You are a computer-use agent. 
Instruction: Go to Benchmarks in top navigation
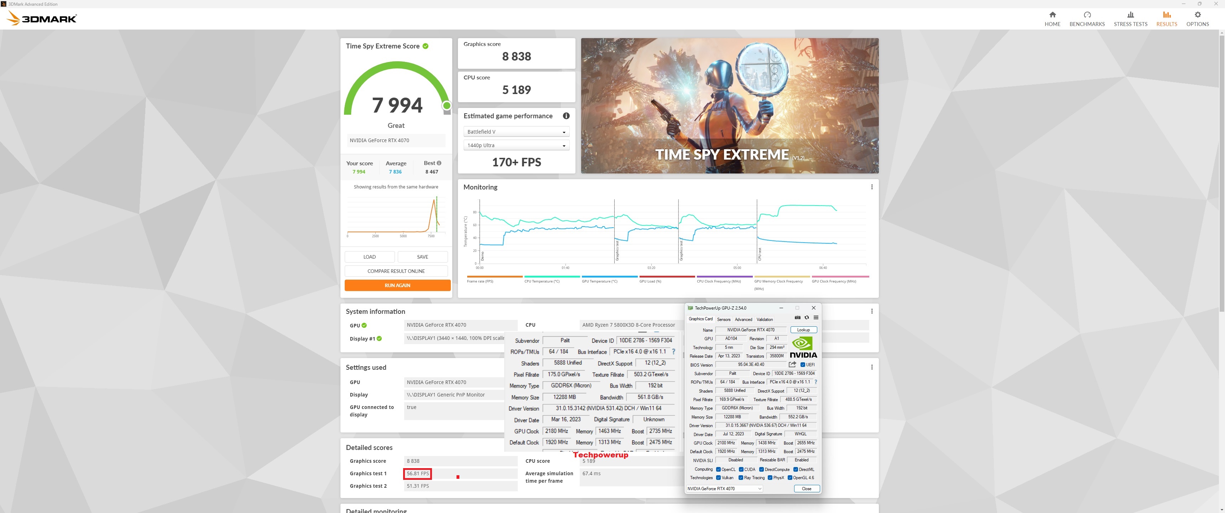(1086, 19)
